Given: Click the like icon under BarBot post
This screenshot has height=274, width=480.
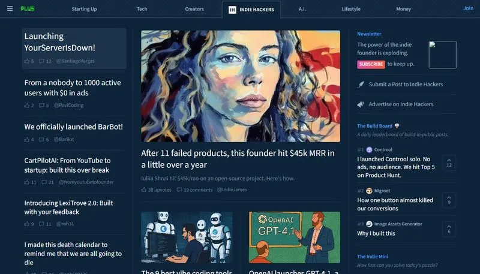Looking at the screenshot, I should pyautogui.click(x=26, y=140).
